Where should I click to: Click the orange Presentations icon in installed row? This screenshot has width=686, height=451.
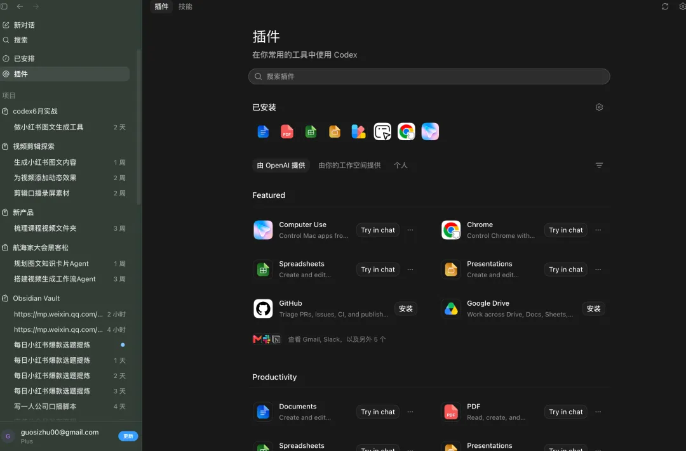(335, 131)
